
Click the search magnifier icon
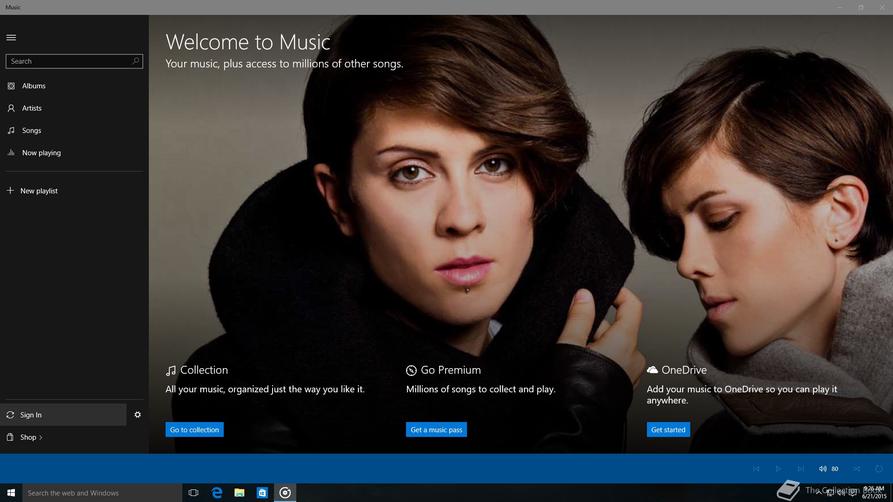click(136, 61)
